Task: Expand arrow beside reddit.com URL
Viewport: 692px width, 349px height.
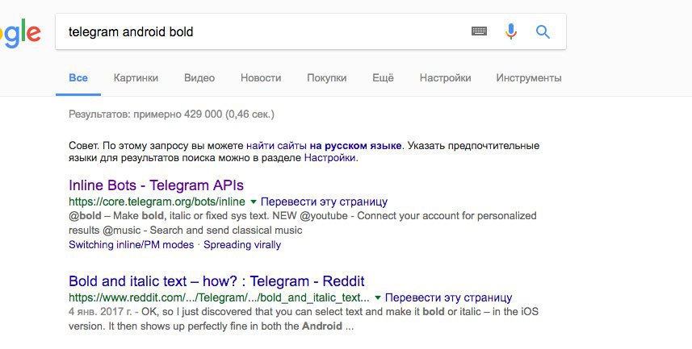Action: click(x=378, y=297)
